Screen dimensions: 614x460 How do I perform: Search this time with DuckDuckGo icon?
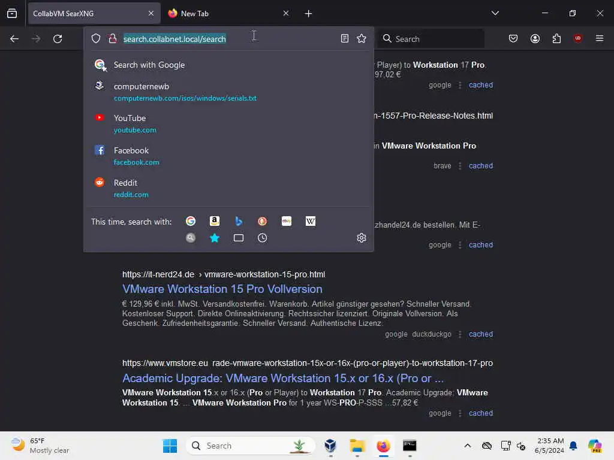tap(263, 221)
